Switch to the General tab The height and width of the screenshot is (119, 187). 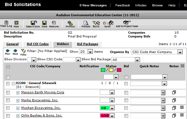[12, 44]
